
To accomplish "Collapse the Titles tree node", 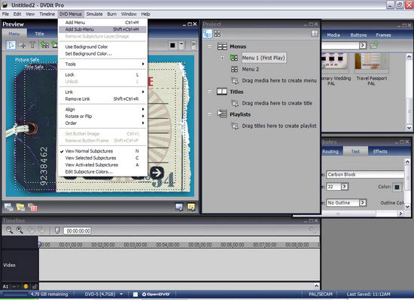I will pos(210,92).
